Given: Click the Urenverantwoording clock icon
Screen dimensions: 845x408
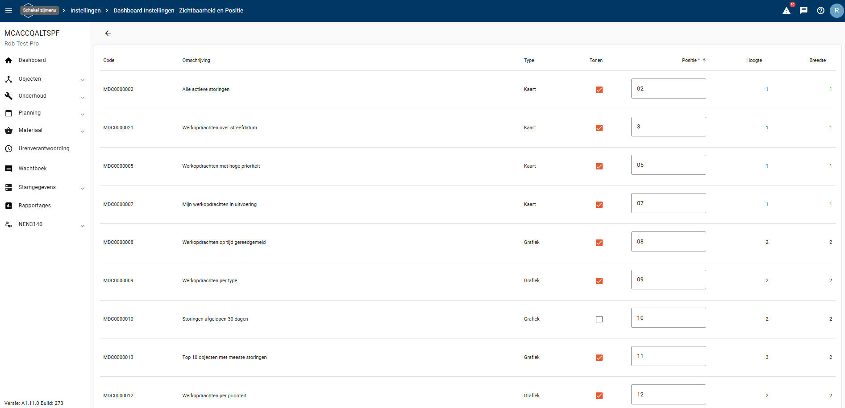Looking at the screenshot, I should click(x=8, y=149).
